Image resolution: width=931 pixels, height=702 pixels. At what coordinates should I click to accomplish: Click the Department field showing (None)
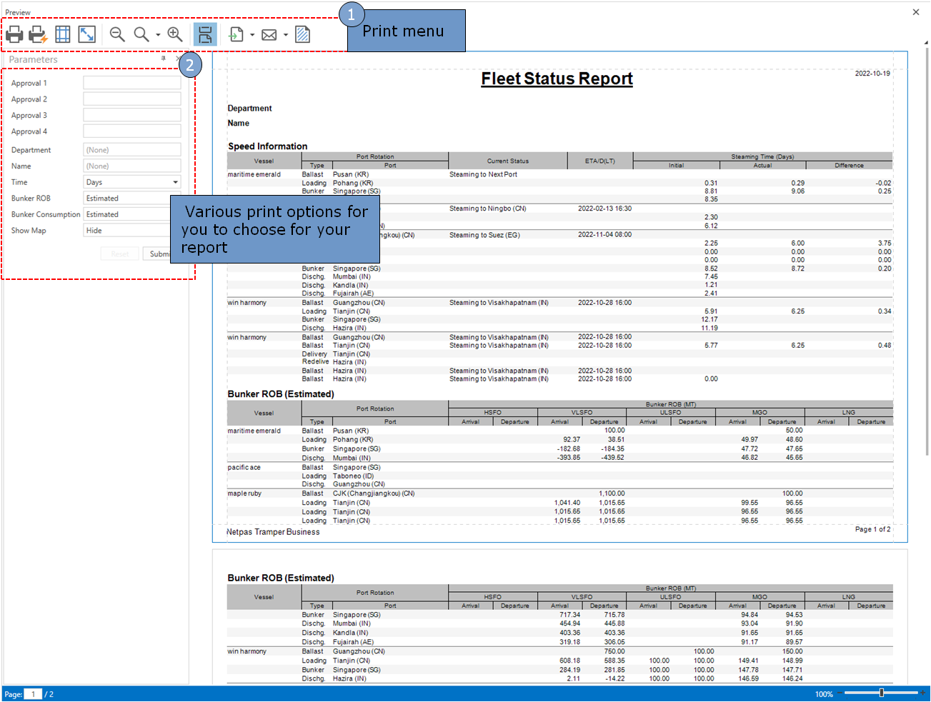coord(132,150)
